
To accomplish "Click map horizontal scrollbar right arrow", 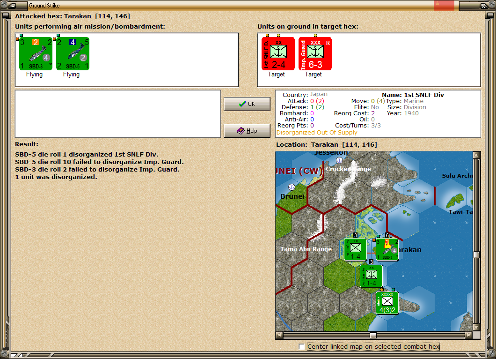I will click(x=468, y=335).
